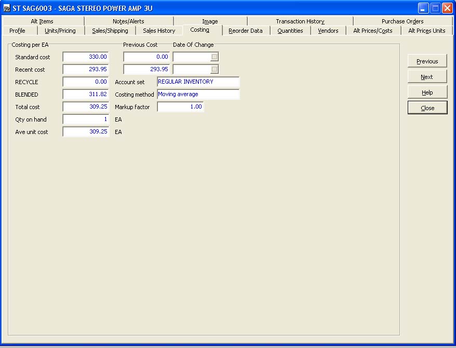
Task: Select the Markup factor input field
Action: (x=180, y=107)
